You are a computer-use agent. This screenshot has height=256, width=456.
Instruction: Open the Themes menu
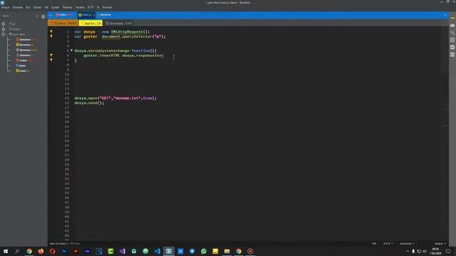(x=67, y=7)
